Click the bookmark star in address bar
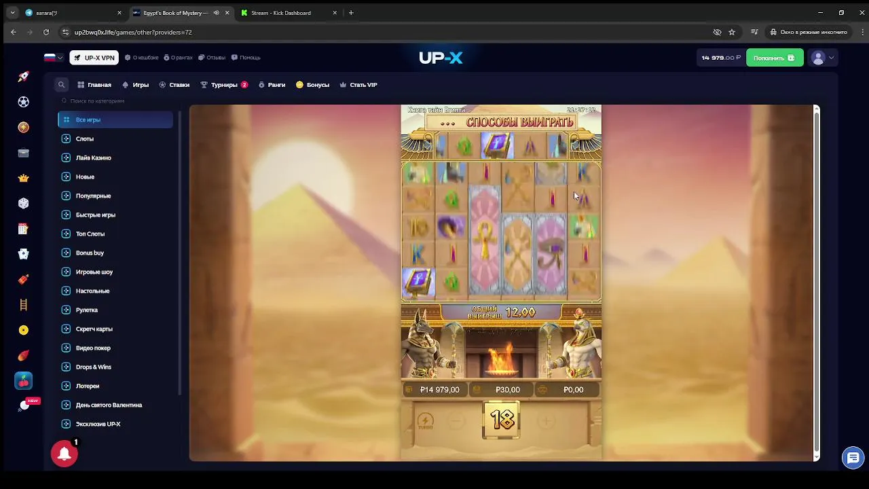 click(x=732, y=32)
